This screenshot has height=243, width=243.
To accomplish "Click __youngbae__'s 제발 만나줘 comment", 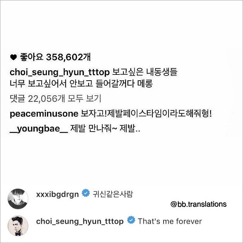I will click(105, 128).
